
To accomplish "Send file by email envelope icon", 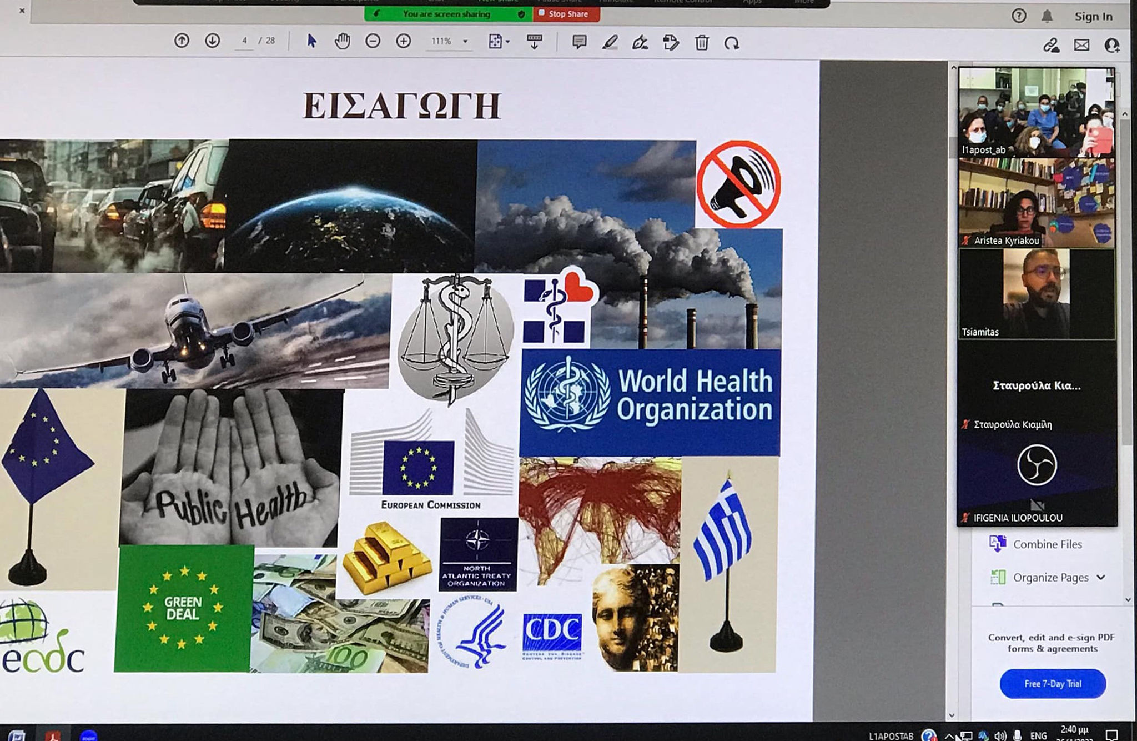I will [1081, 45].
